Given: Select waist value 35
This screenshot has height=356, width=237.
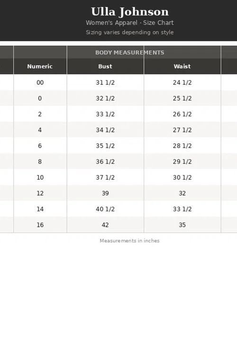Looking at the screenshot, I should (182, 225).
